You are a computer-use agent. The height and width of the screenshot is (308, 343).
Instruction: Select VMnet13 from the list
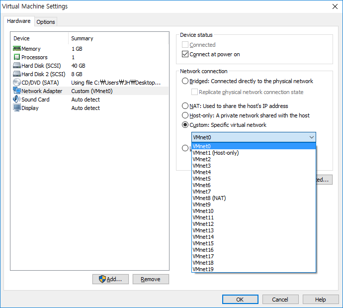(x=254, y=230)
